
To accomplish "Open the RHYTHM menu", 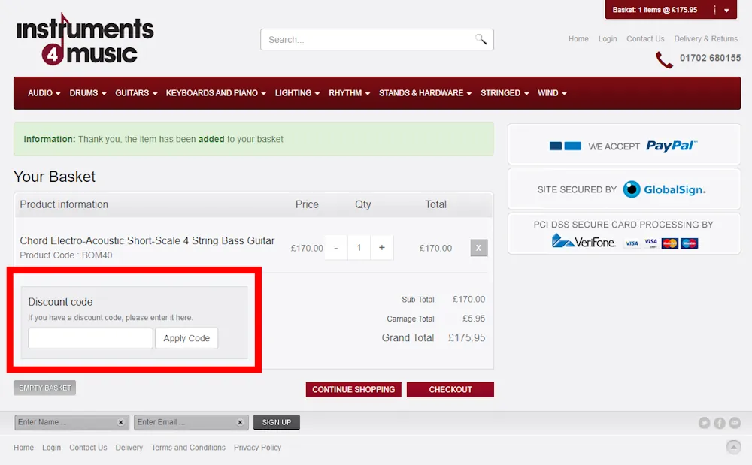I will [x=349, y=93].
